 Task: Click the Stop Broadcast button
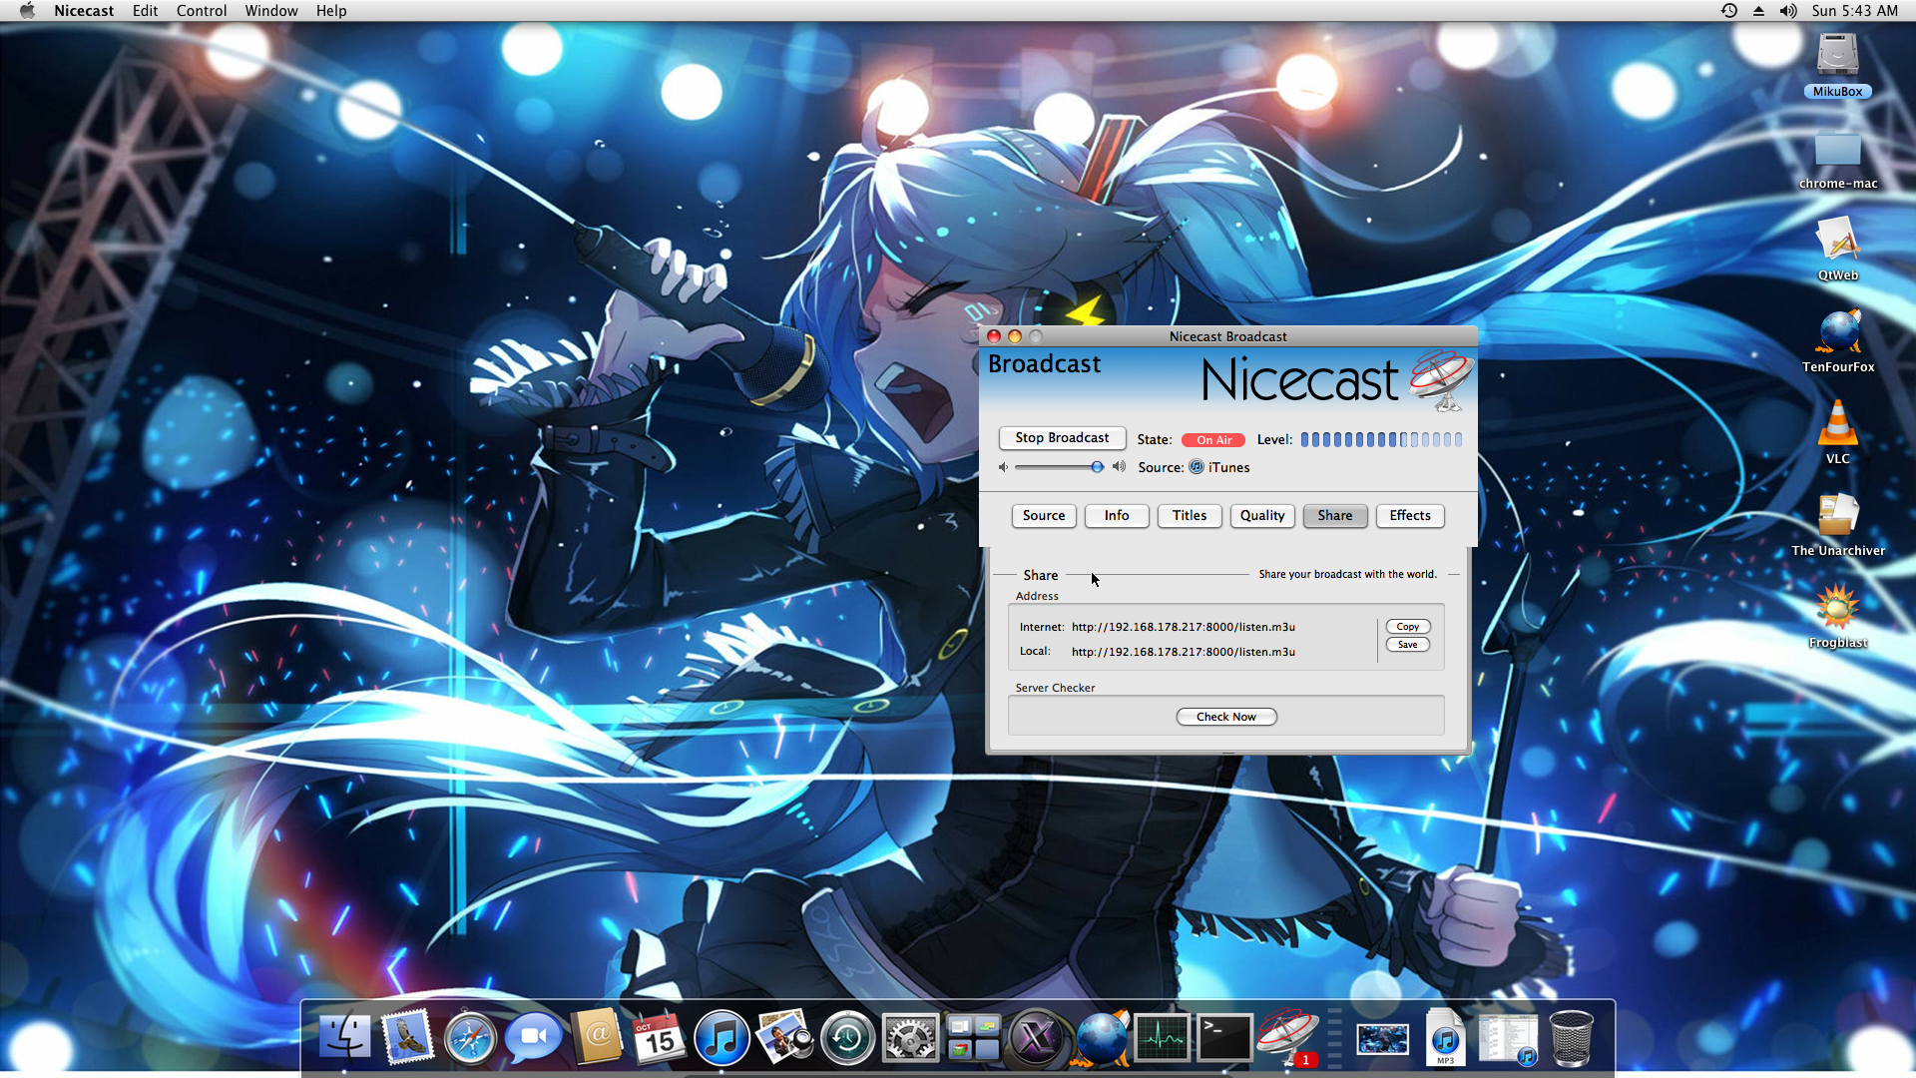pos(1062,438)
